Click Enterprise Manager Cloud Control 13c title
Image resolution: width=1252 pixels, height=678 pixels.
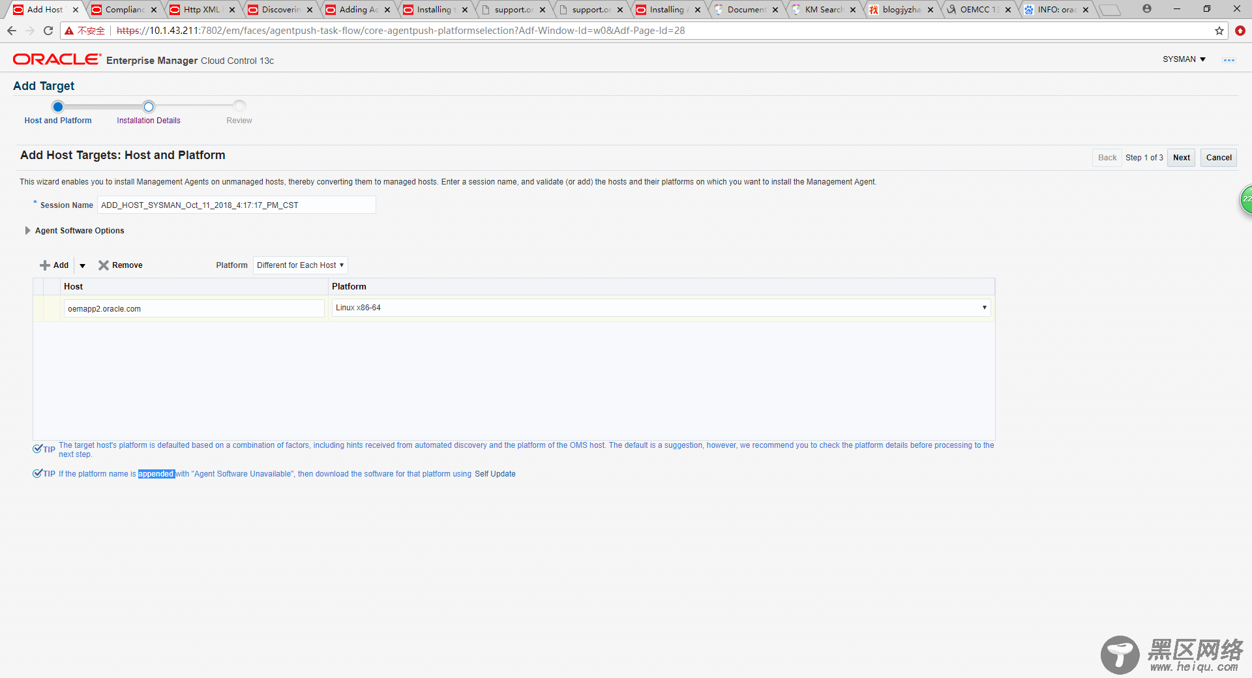tap(190, 61)
